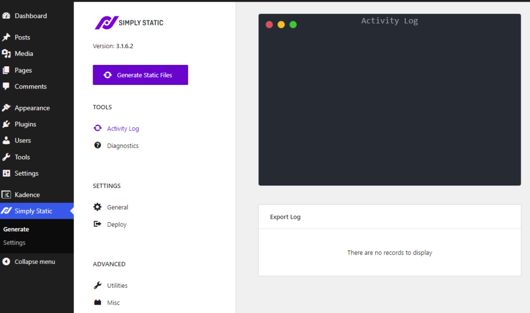Click the green dot in Activity Log

pyautogui.click(x=293, y=24)
